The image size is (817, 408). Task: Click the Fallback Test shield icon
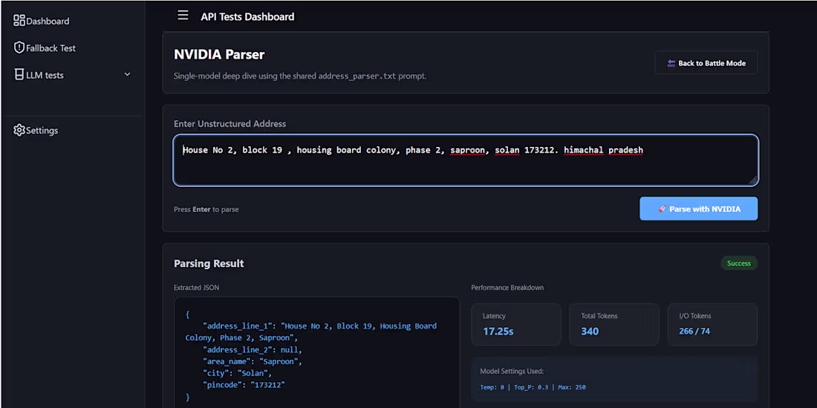click(x=19, y=47)
